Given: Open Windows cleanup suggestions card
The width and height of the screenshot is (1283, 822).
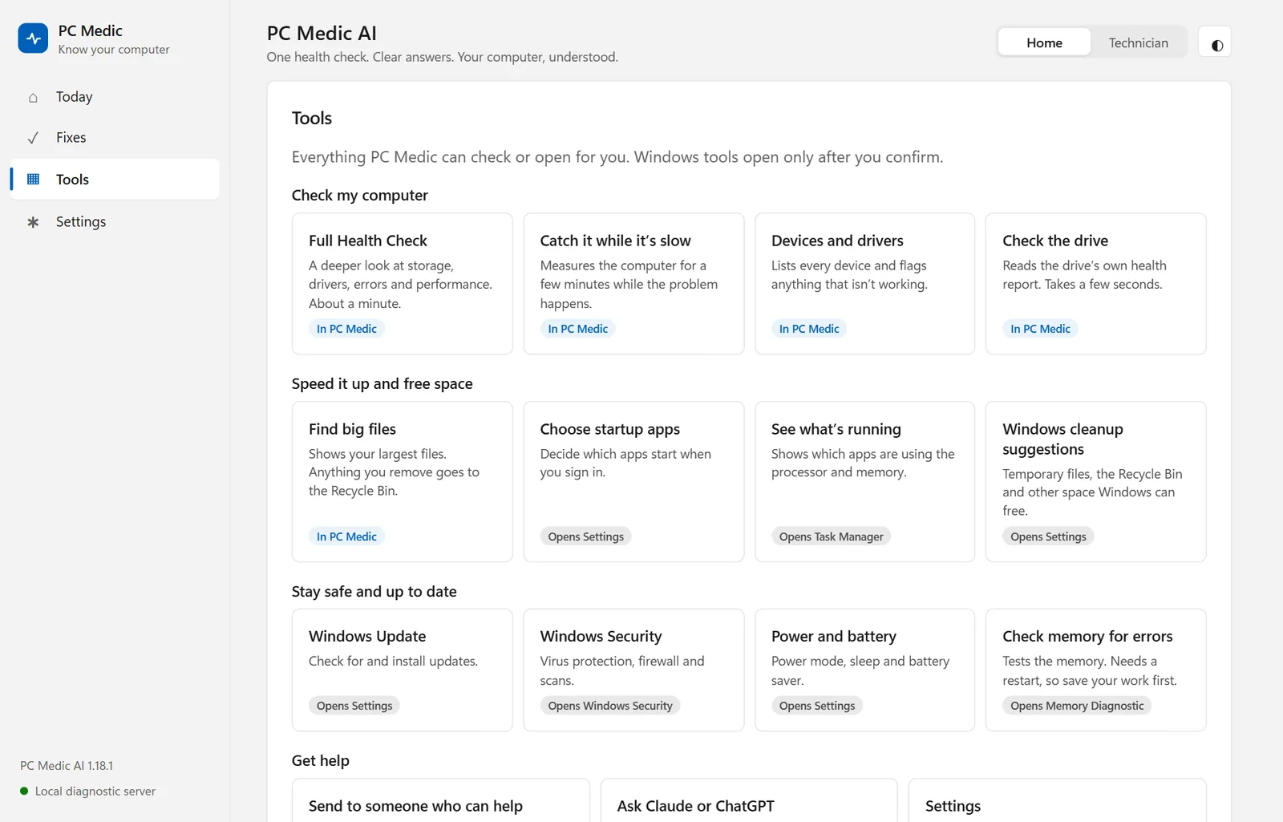Looking at the screenshot, I should pos(1095,481).
